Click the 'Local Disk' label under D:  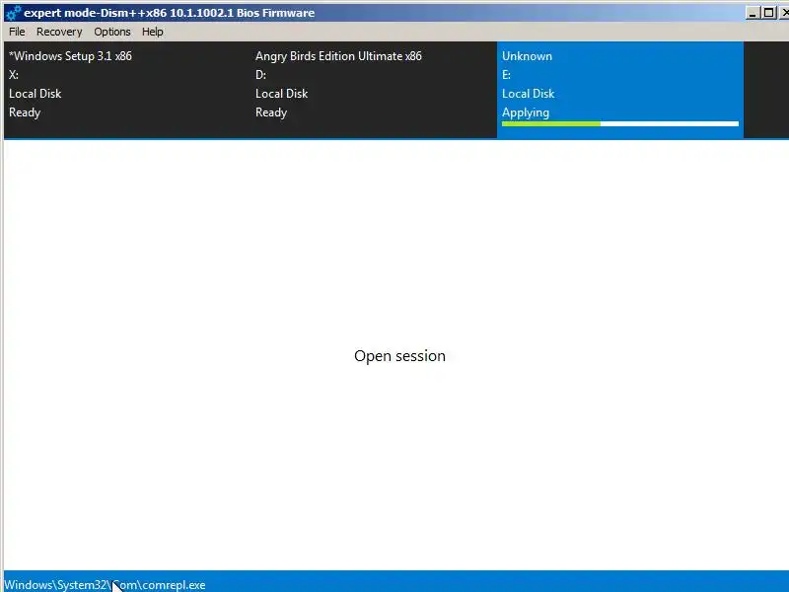click(x=281, y=94)
